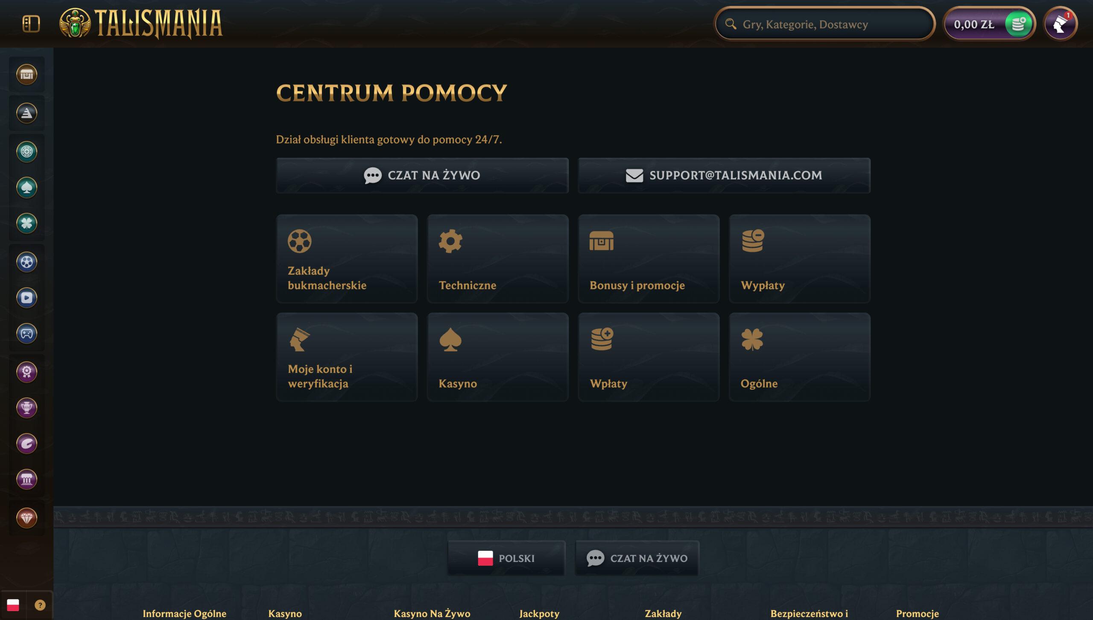Open the POLSKI language selector
The width and height of the screenshot is (1093, 620).
tap(506, 558)
